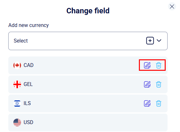Click the Add new currency label
This screenshot has width=180, height=132.
point(28,25)
